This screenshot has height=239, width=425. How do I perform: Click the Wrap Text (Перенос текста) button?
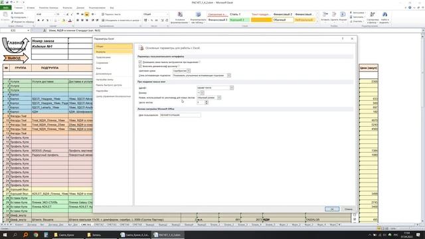click(111, 14)
